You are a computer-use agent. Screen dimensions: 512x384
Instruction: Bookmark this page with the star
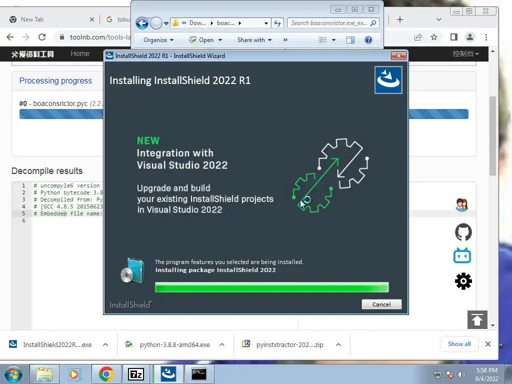(x=433, y=37)
